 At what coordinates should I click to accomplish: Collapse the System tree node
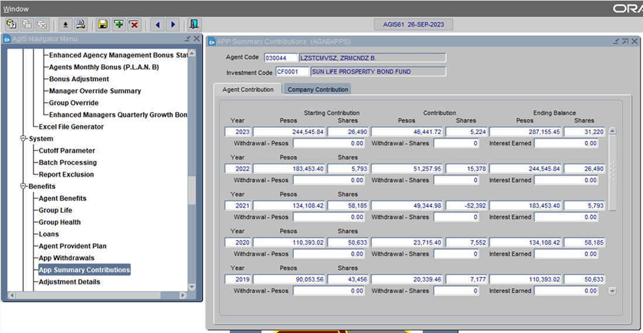24,139
